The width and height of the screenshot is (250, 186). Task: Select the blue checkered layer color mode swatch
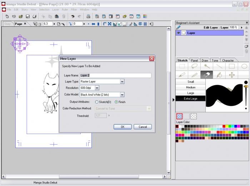pos(179,116)
